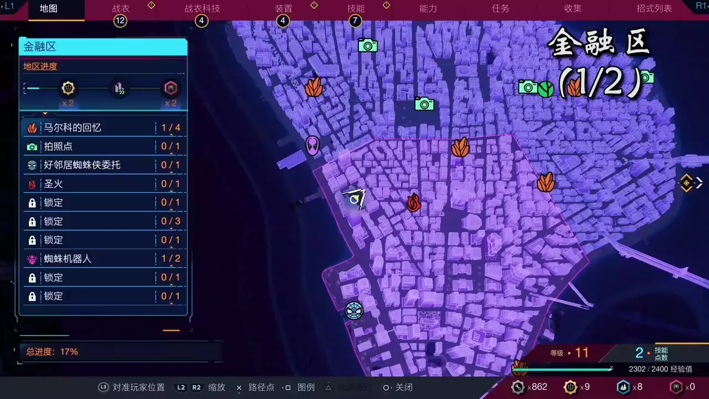The width and height of the screenshot is (709, 399).
Task: Click the memory marker nearest the purple mask marker
Action: (x=314, y=87)
